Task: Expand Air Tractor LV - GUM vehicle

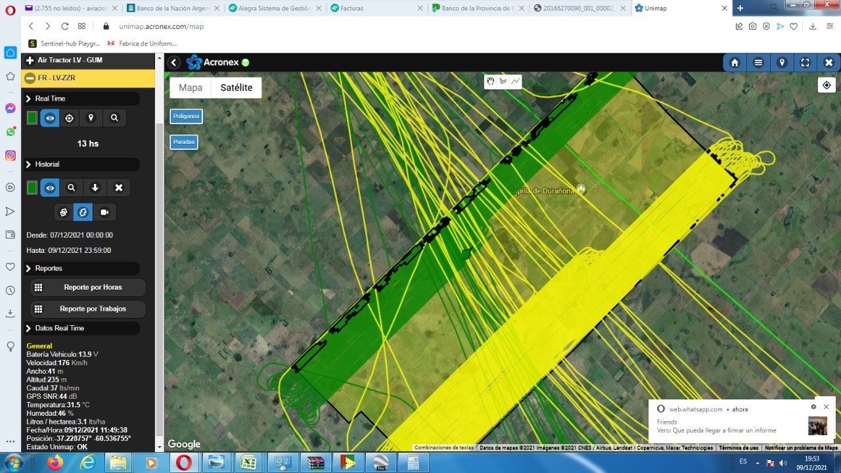Action: point(30,60)
